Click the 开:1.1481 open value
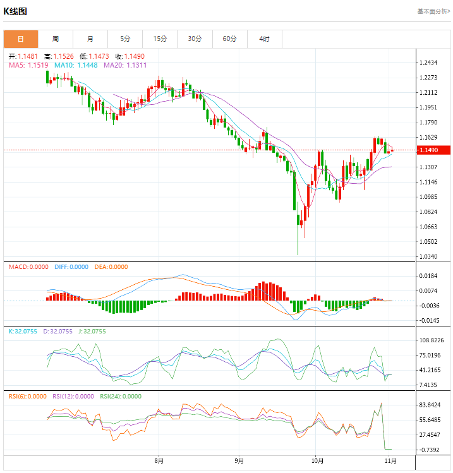The height and width of the screenshot is (473, 453). pyautogui.click(x=23, y=56)
